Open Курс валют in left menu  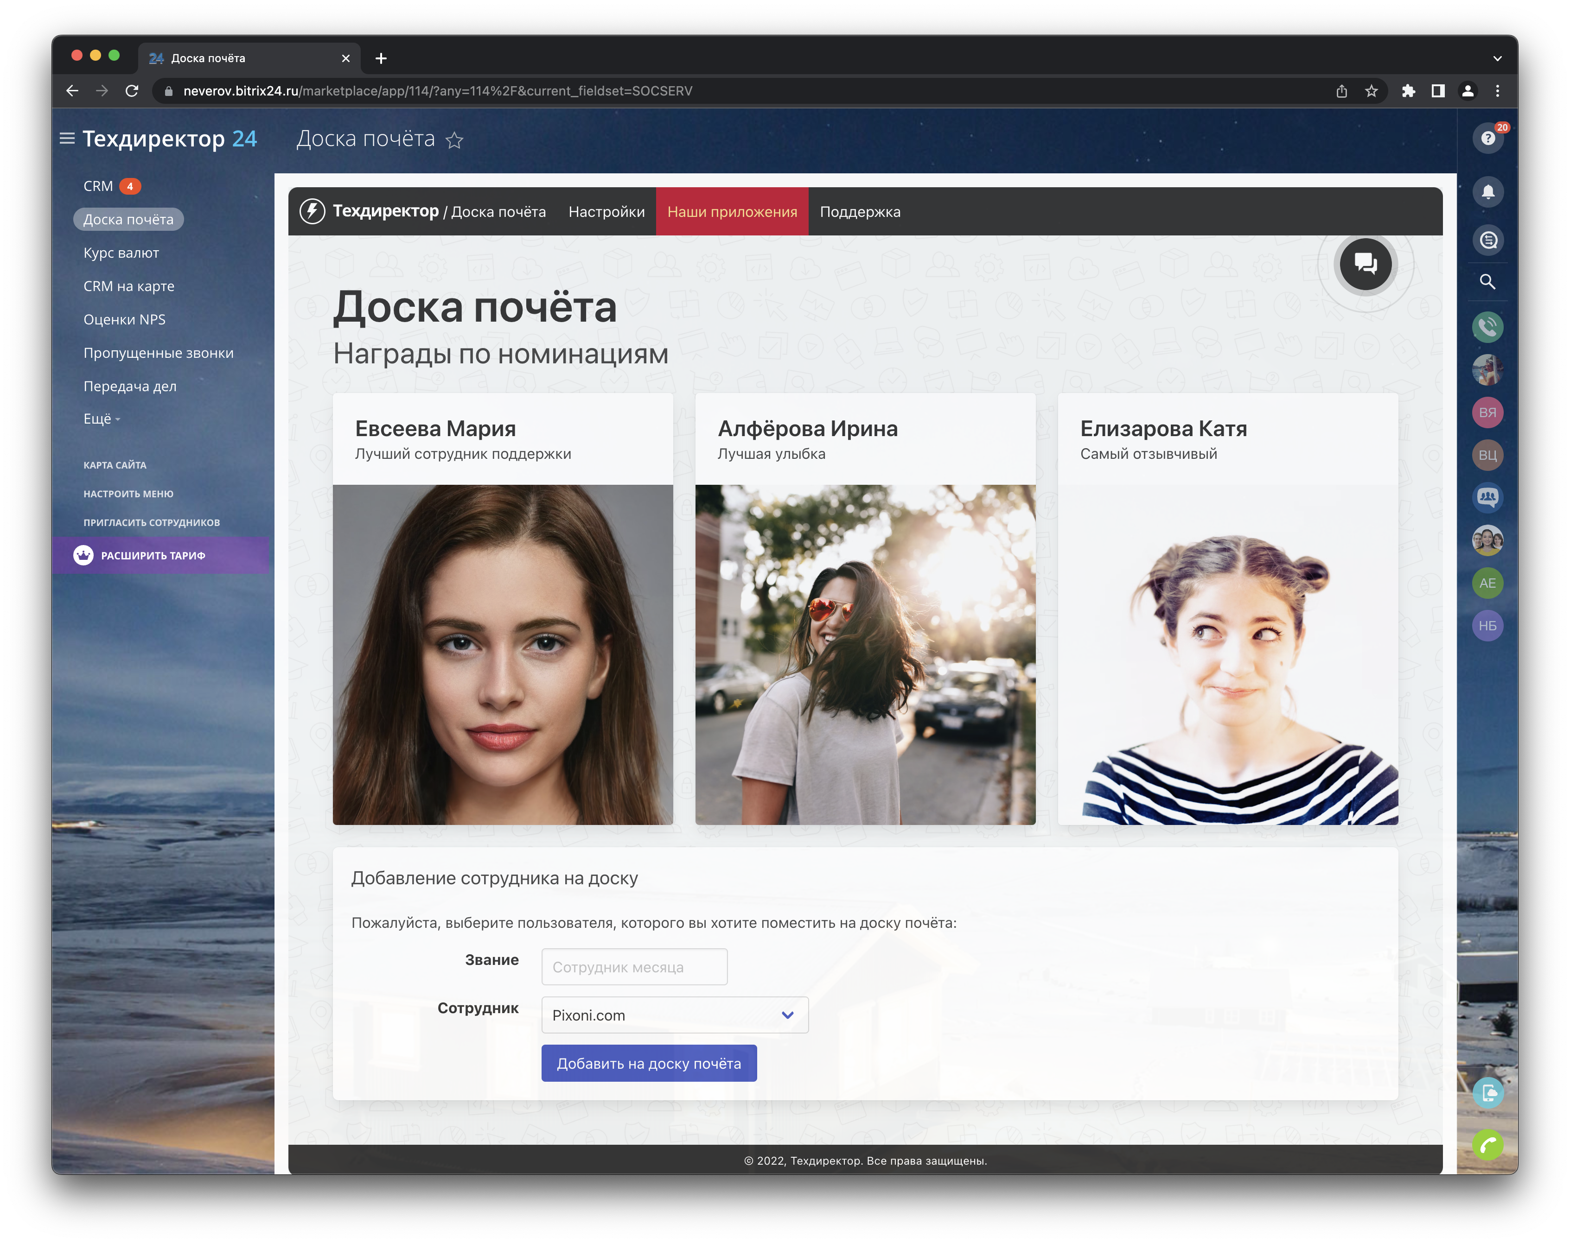point(121,253)
